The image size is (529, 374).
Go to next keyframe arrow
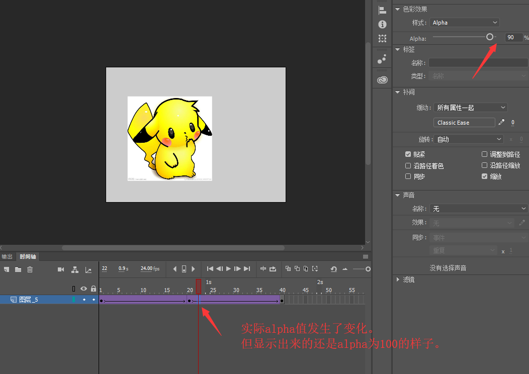tap(193, 269)
